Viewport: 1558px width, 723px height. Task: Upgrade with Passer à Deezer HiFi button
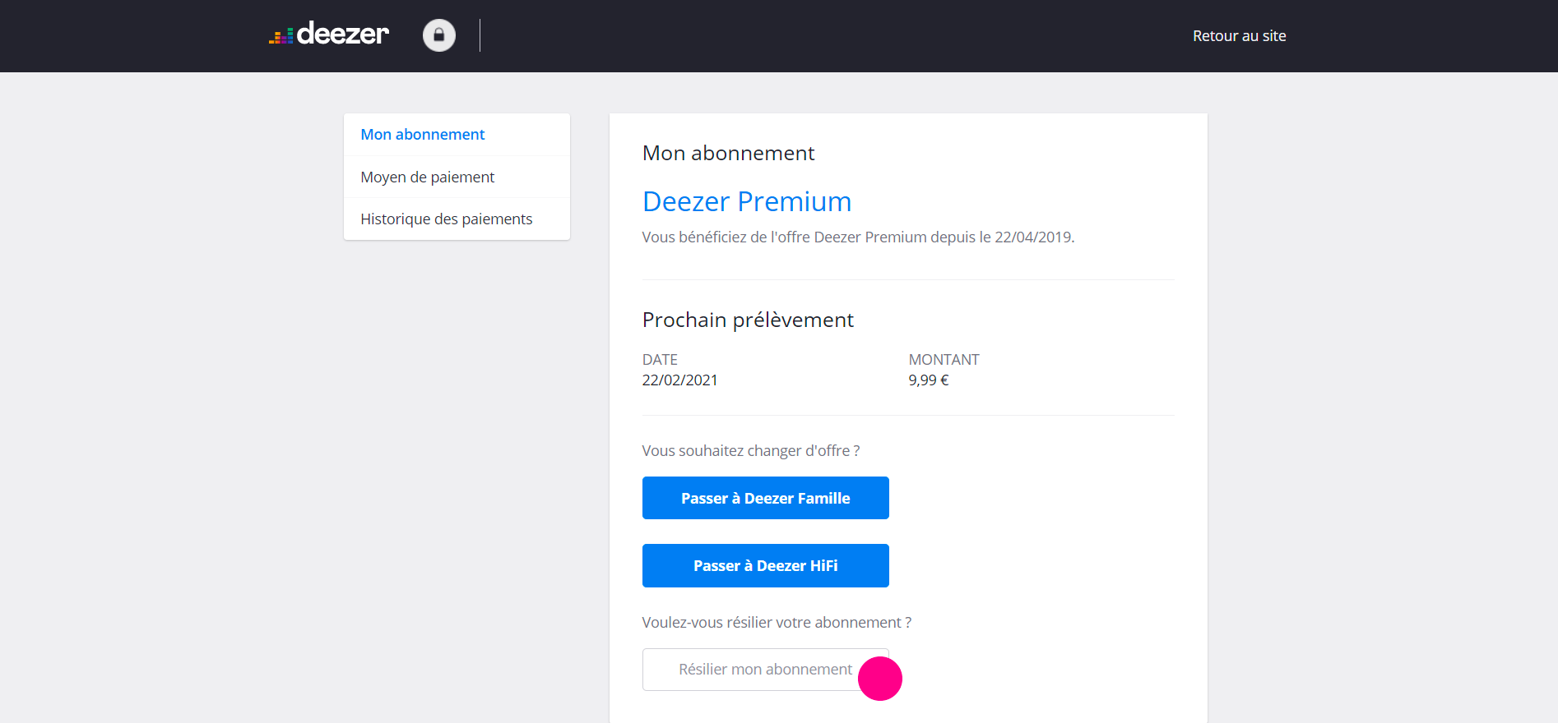click(766, 565)
